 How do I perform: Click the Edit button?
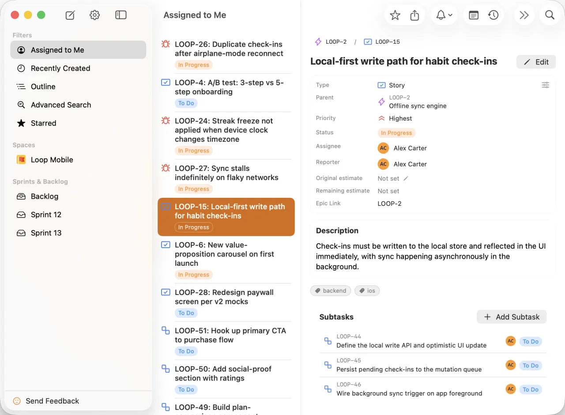click(x=536, y=62)
